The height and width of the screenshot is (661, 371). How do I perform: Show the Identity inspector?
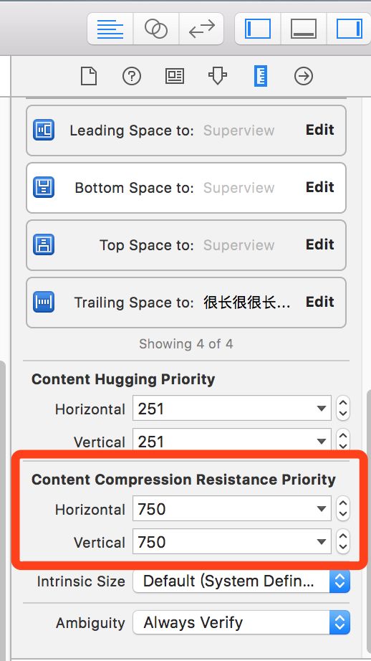pos(175,76)
